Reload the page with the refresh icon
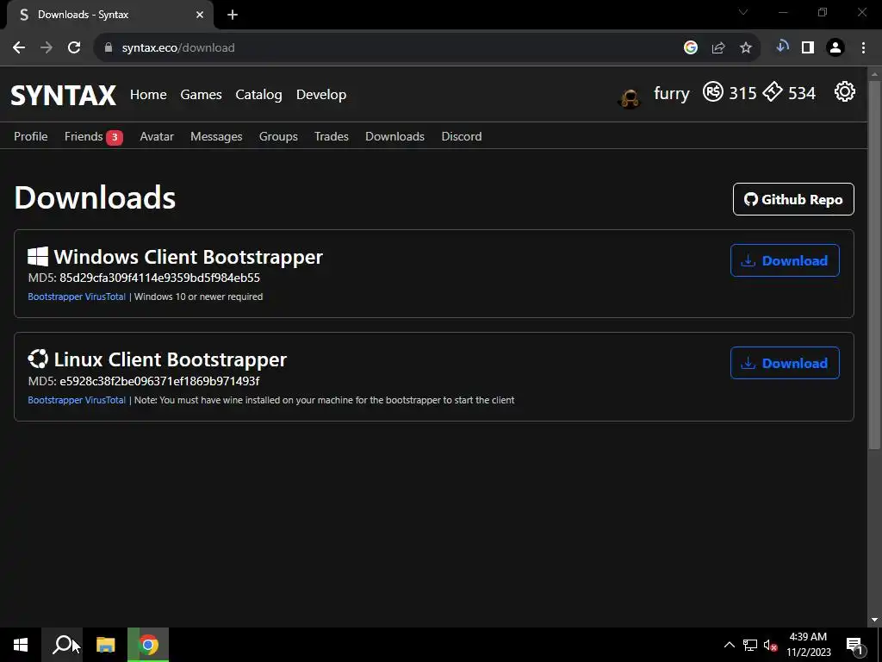The width and height of the screenshot is (882, 662). [x=74, y=48]
